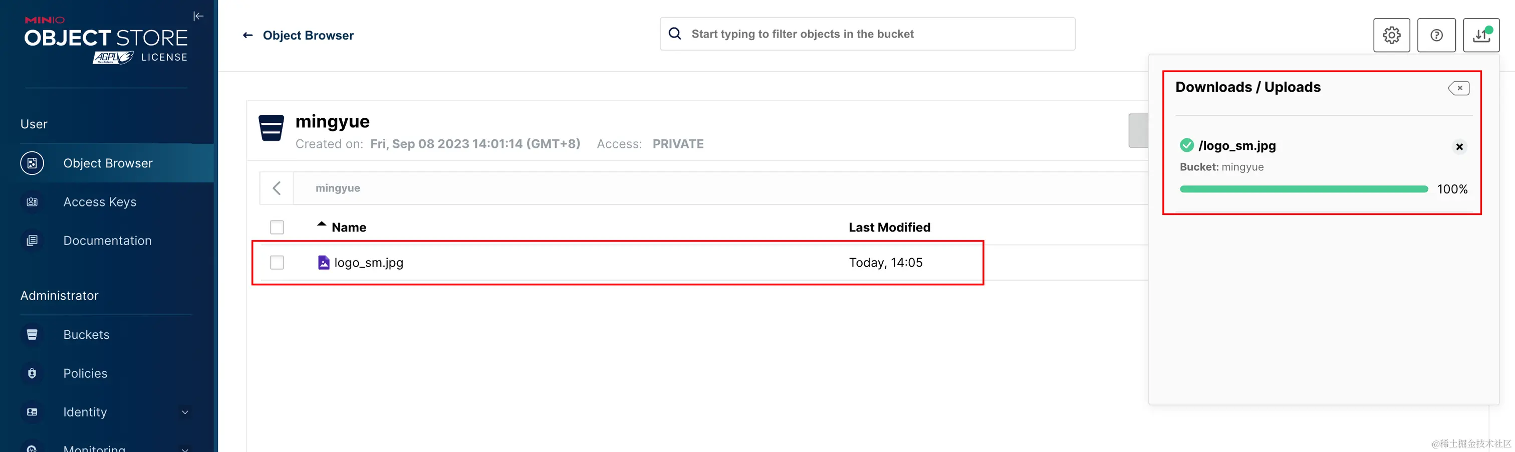
Task: Toggle the Downloads / Uploads button
Action: tap(1481, 35)
